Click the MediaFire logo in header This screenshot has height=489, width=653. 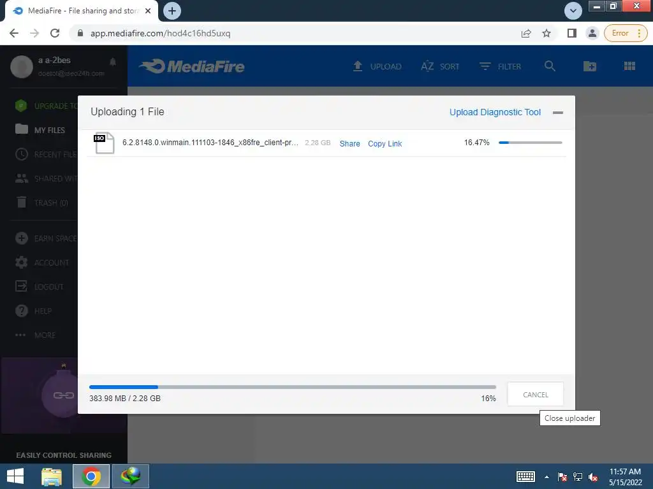(192, 66)
